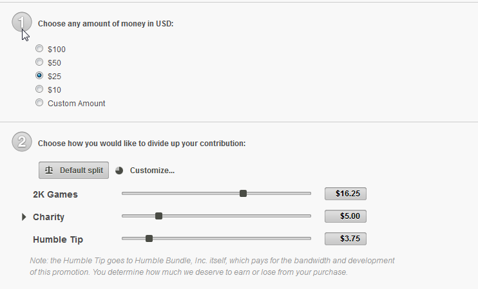Click the step 2 number badge
478x289 pixels.
click(21, 142)
